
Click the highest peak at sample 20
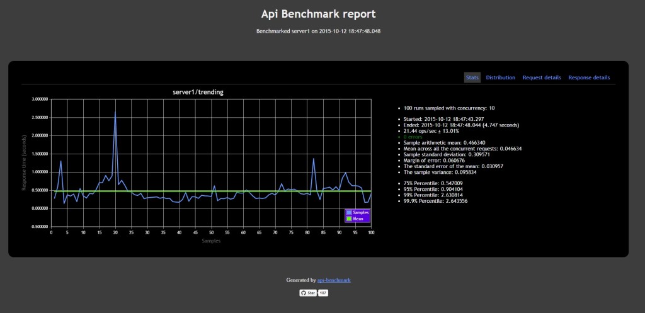(115, 112)
